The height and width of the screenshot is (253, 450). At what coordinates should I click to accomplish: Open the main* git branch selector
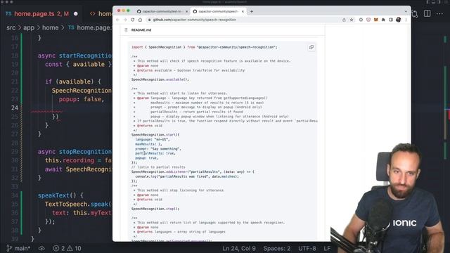click(18, 248)
